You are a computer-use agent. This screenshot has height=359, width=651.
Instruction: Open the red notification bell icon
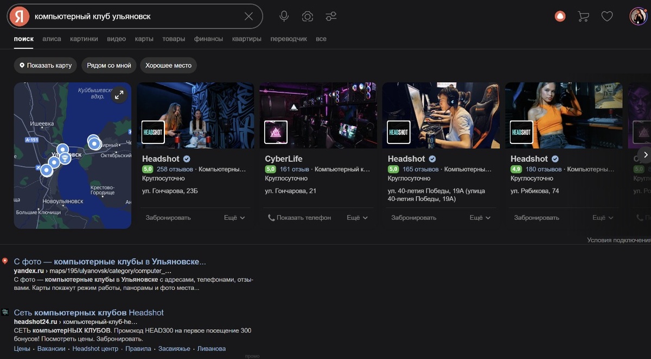560,16
